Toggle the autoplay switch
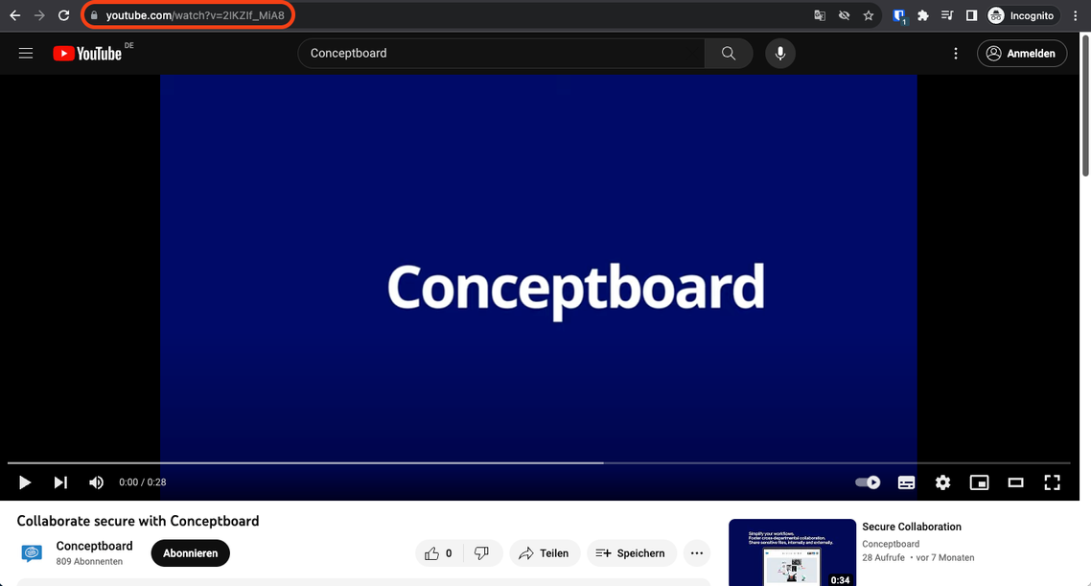 click(868, 482)
